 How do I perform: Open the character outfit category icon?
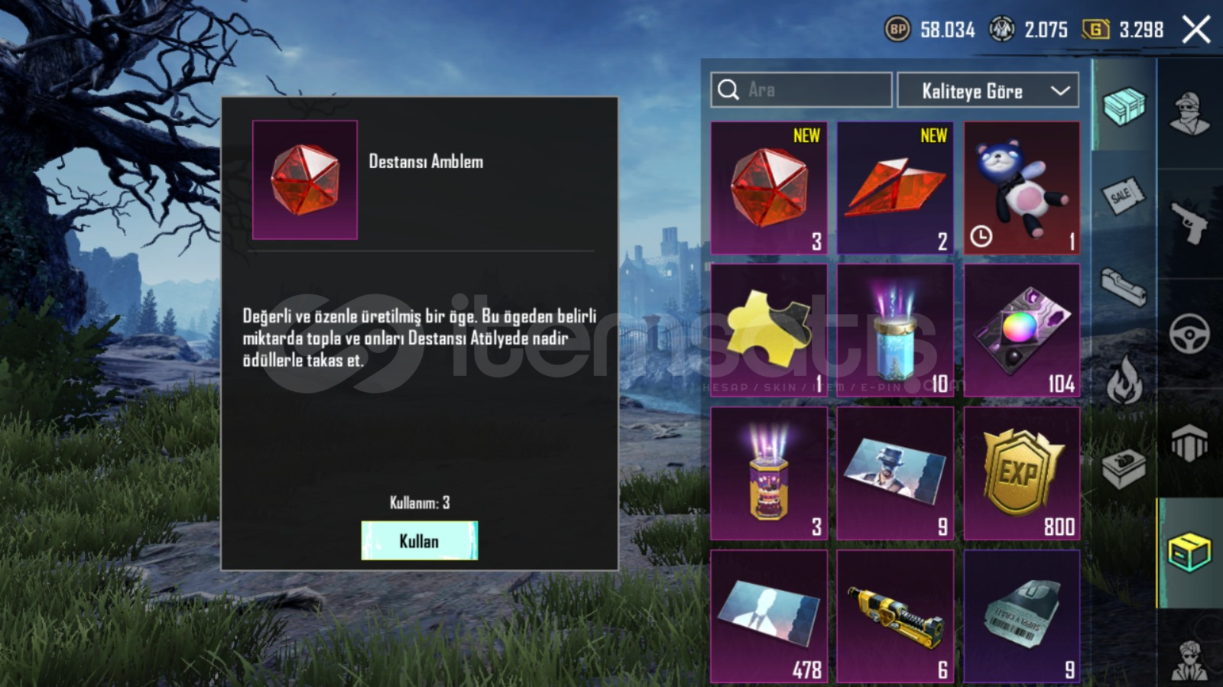coord(1190,113)
